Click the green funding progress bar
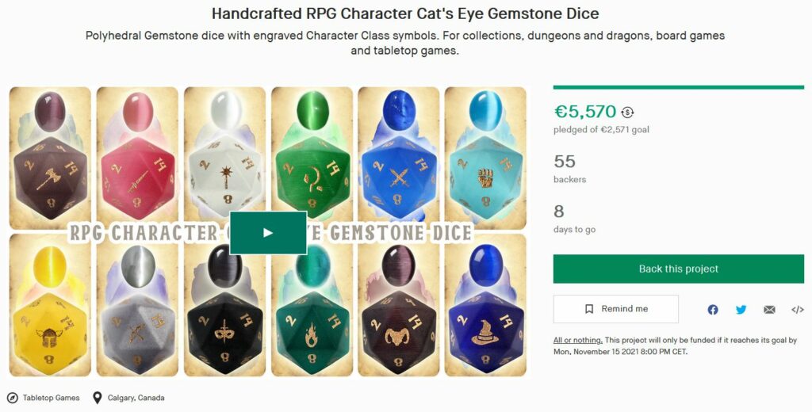Screen dimensions: 812x412 (679, 87)
